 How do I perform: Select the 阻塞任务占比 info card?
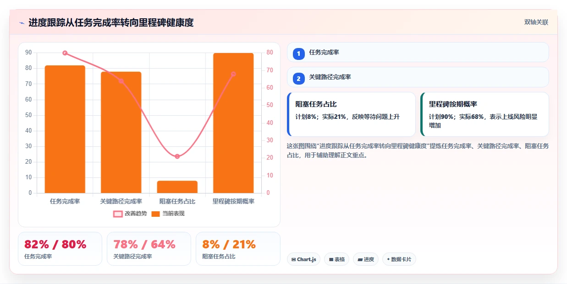click(x=351, y=114)
